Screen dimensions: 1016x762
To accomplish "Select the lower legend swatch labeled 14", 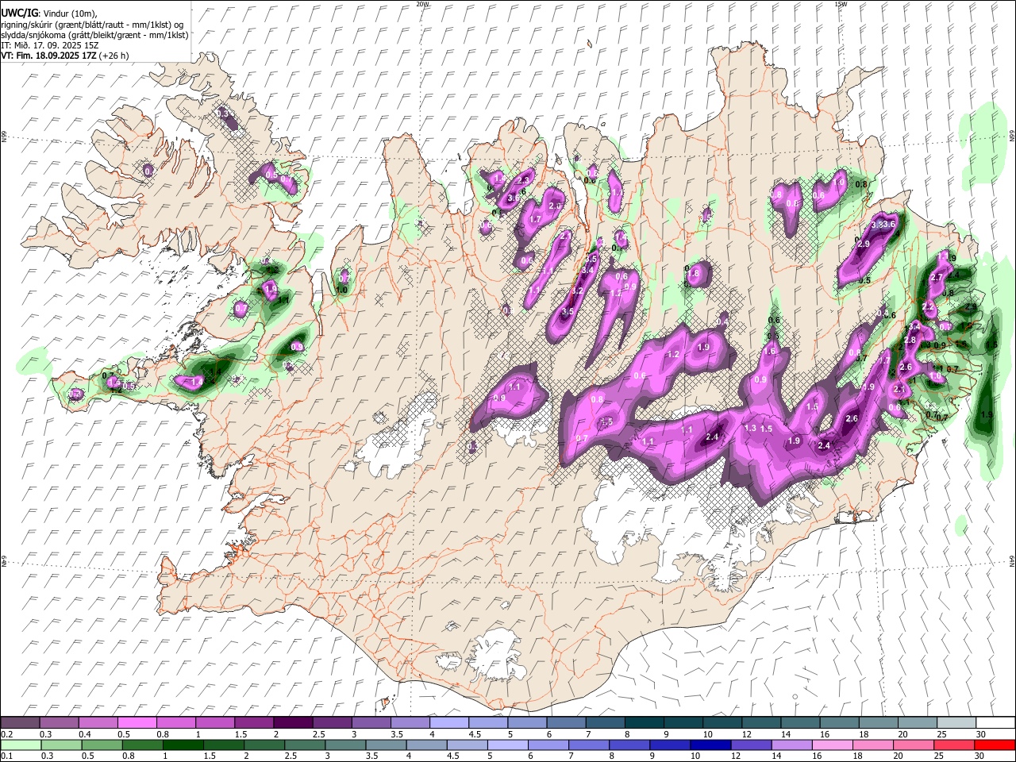I will point(791,745).
